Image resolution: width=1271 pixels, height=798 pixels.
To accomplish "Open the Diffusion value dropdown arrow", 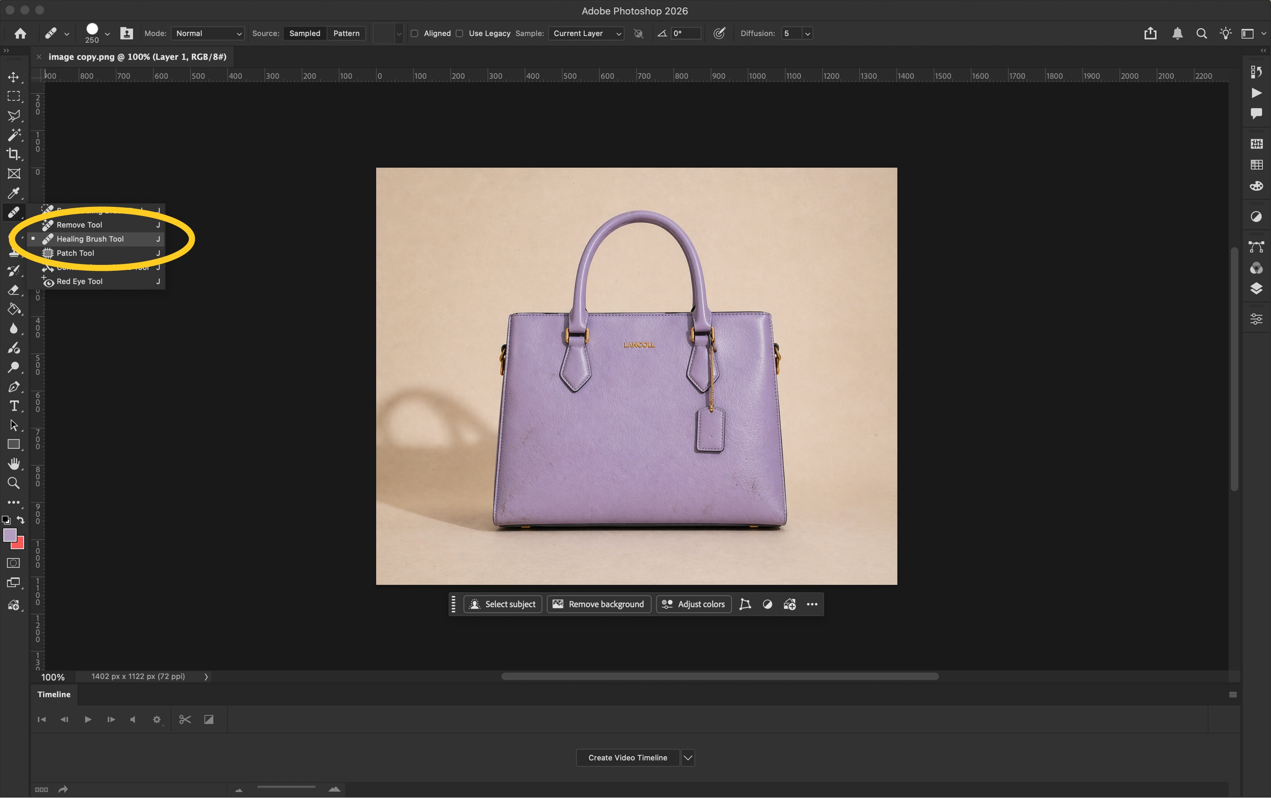I will [807, 33].
